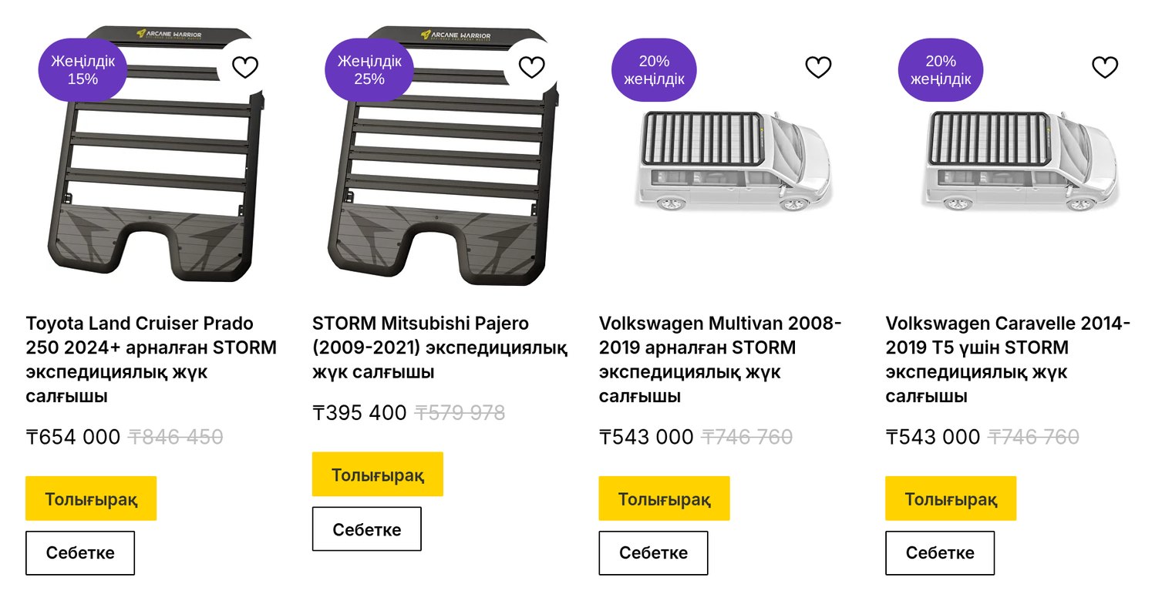This screenshot has height=611, width=1172.
Task: Add Mitsubishi Pajero rack to wishlist heart
Action: click(532, 68)
